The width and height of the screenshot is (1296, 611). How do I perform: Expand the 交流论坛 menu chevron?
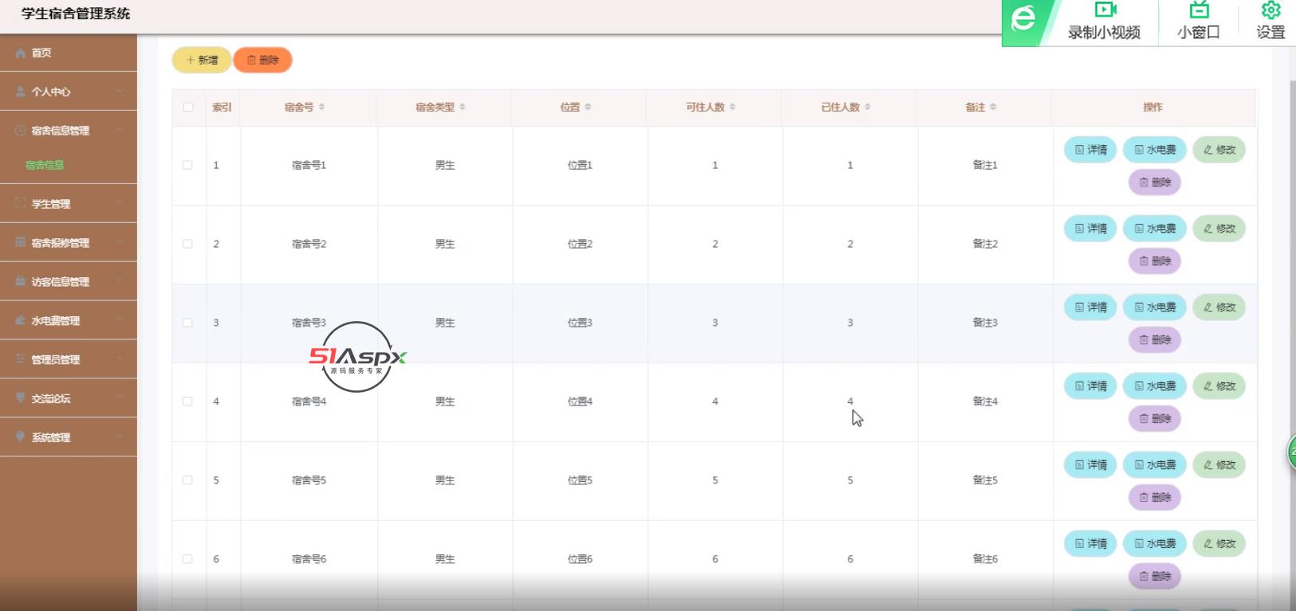coord(120,398)
